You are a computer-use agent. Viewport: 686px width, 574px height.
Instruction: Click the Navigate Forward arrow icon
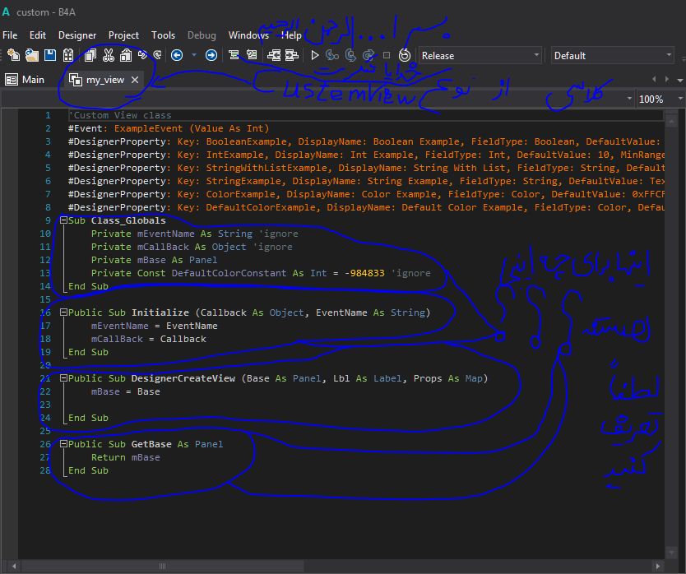pos(211,55)
